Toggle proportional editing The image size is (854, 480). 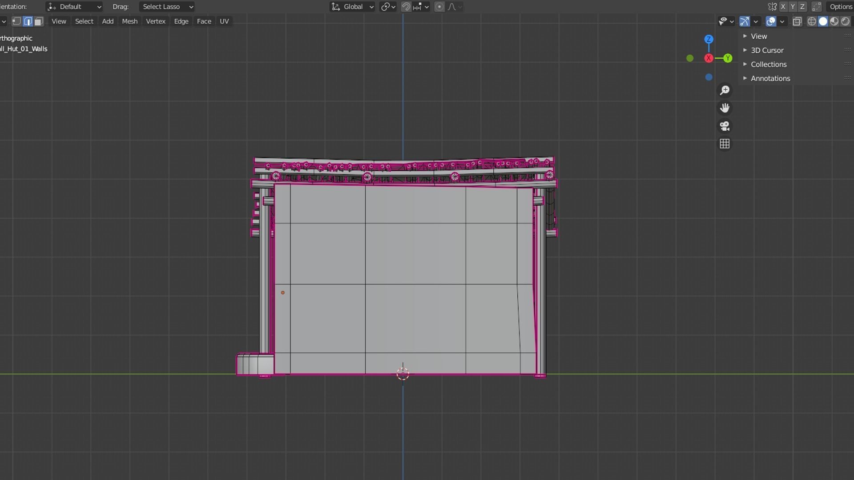pos(439,7)
